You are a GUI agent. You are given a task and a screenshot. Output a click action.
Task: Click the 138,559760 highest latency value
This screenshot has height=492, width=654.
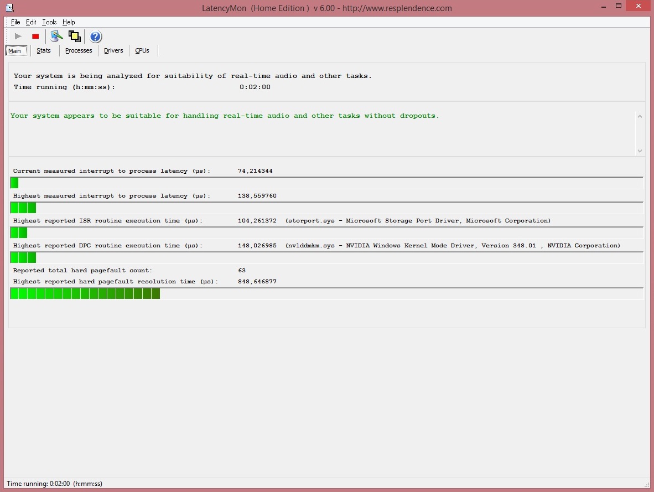click(257, 196)
